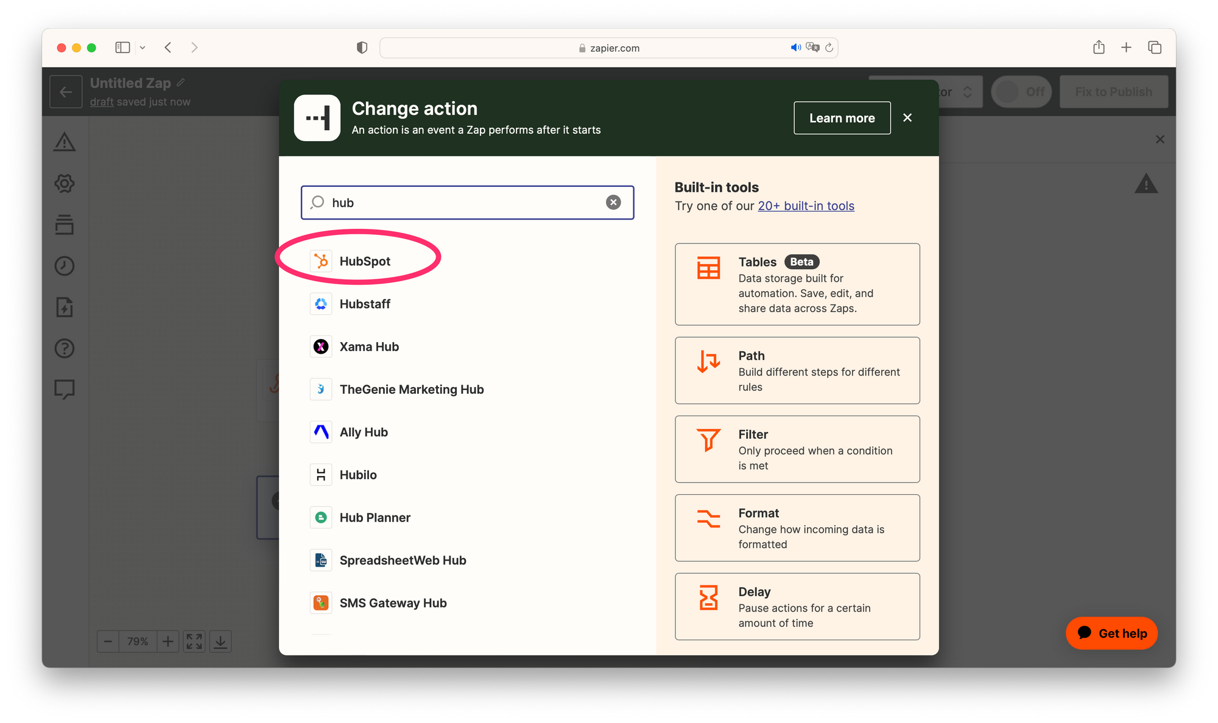Click the SpreadsheetWeb Hub icon
1218x723 pixels.
(x=321, y=560)
